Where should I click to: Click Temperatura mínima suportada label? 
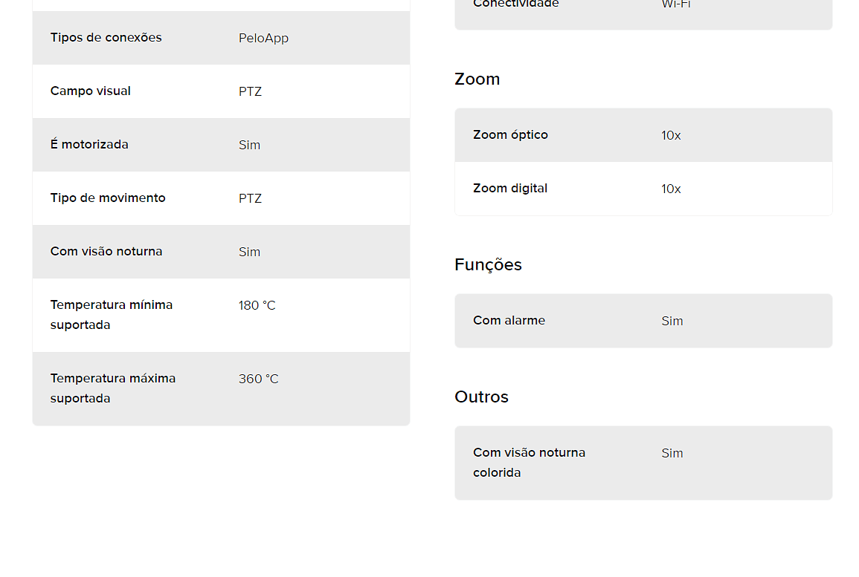pos(112,315)
